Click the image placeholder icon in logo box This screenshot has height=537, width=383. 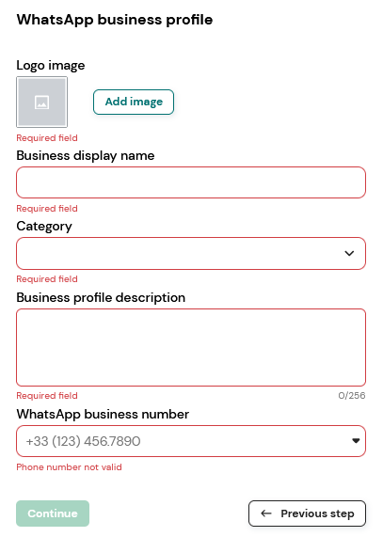tap(41, 103)
